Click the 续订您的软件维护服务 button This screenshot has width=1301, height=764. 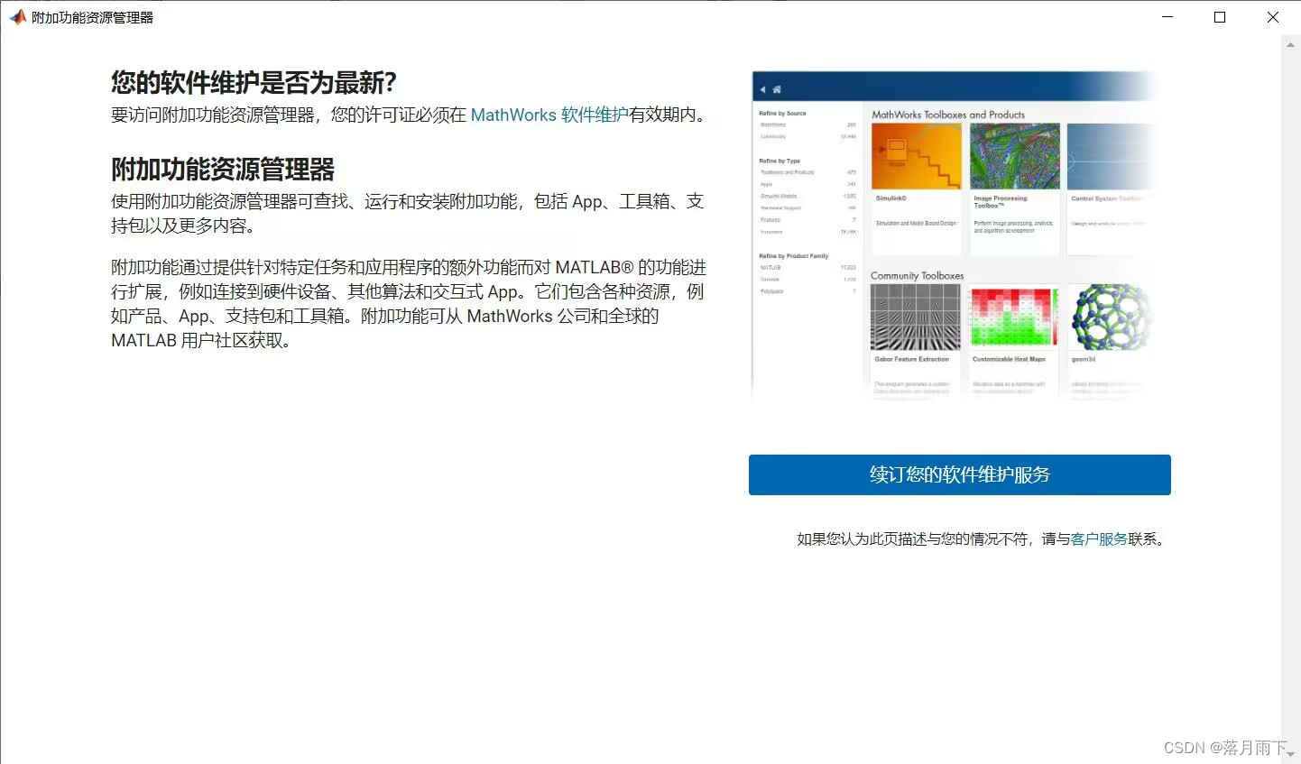[959, 474]
